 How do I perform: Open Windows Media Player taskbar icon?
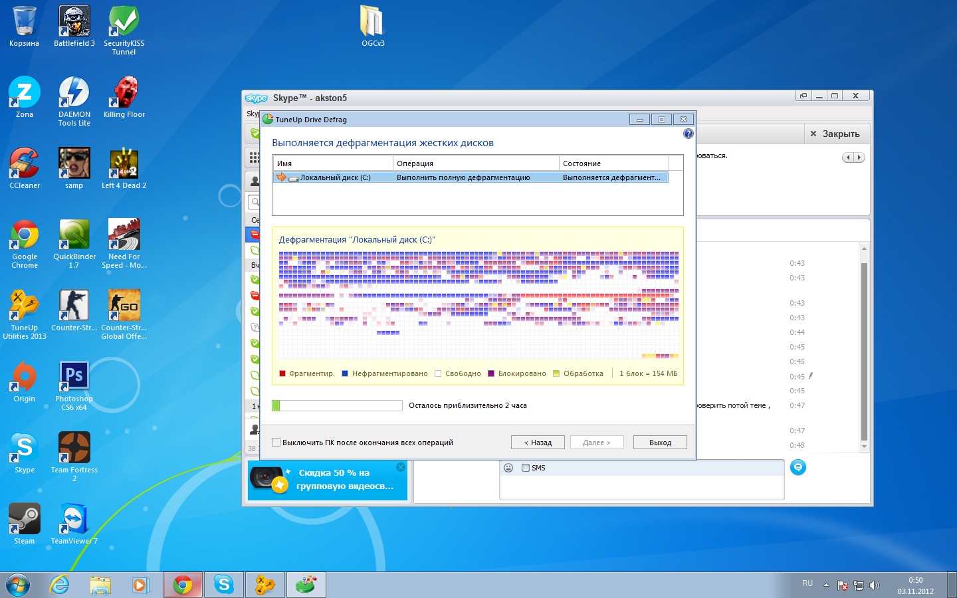140,585
